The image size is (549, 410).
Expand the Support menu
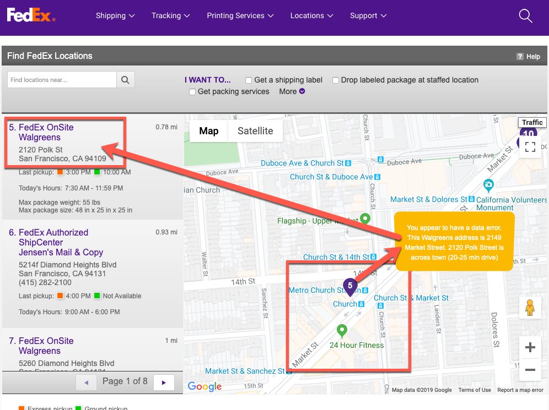(368, 16)
